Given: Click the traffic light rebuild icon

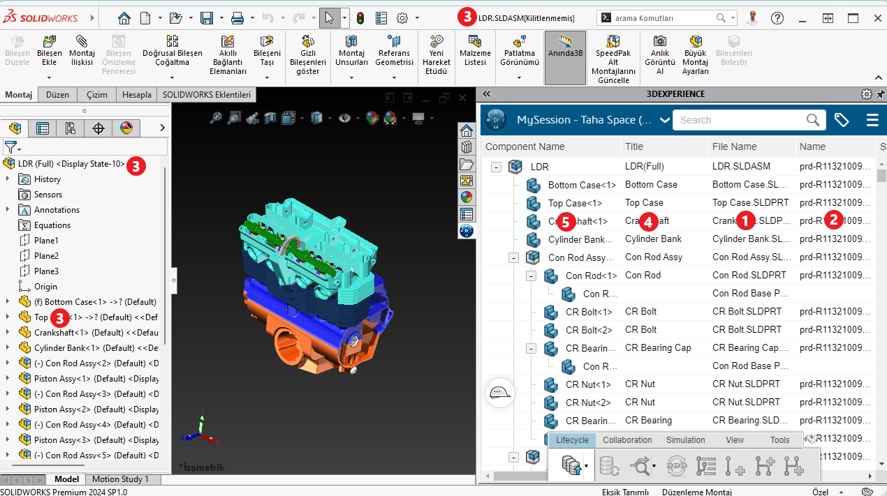Looking at the screenshot, I should point(360,18).
